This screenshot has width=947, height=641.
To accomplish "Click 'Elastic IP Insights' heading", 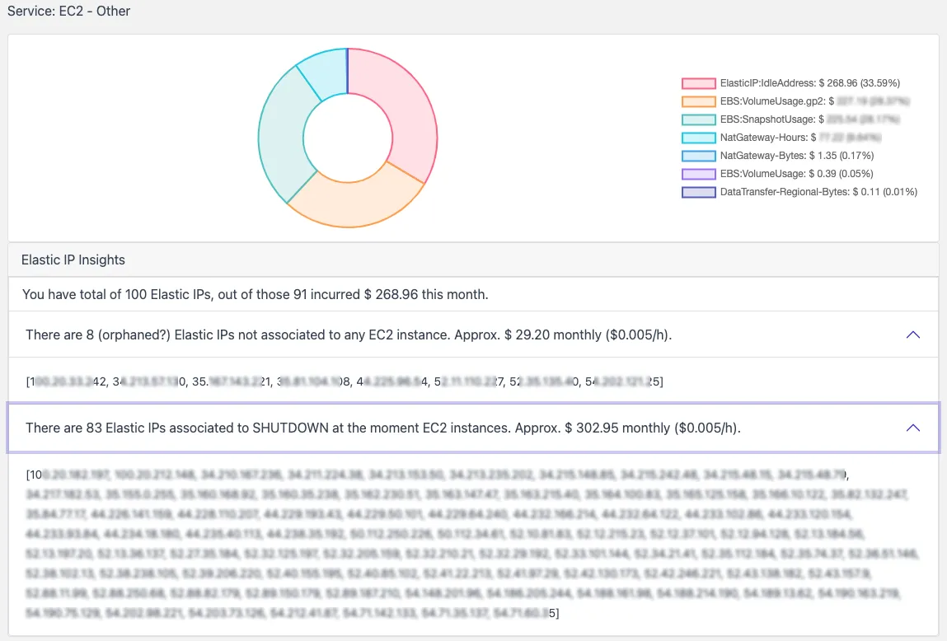I will (x=73, y=260).
